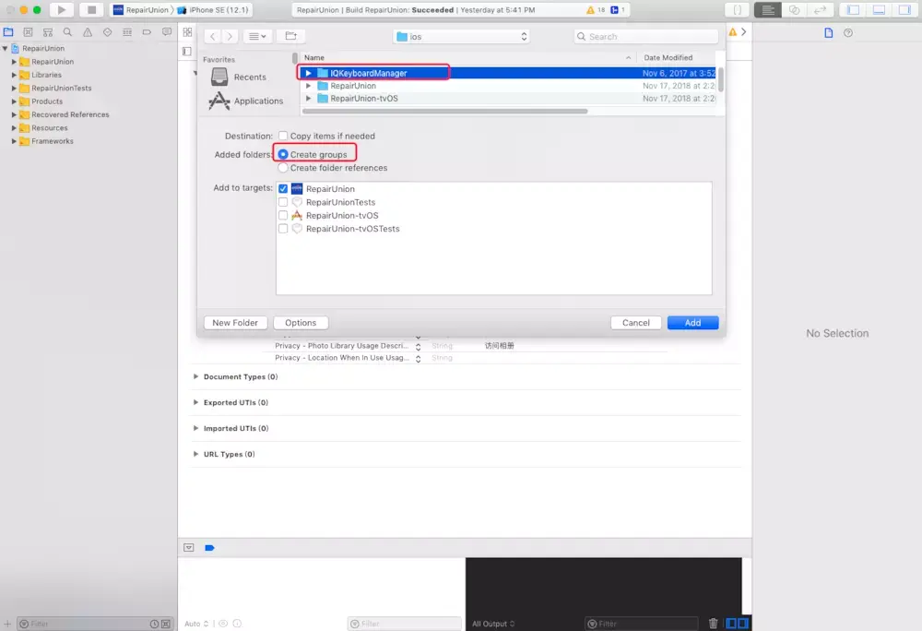Open the ios location dropdown

point(461,37)
